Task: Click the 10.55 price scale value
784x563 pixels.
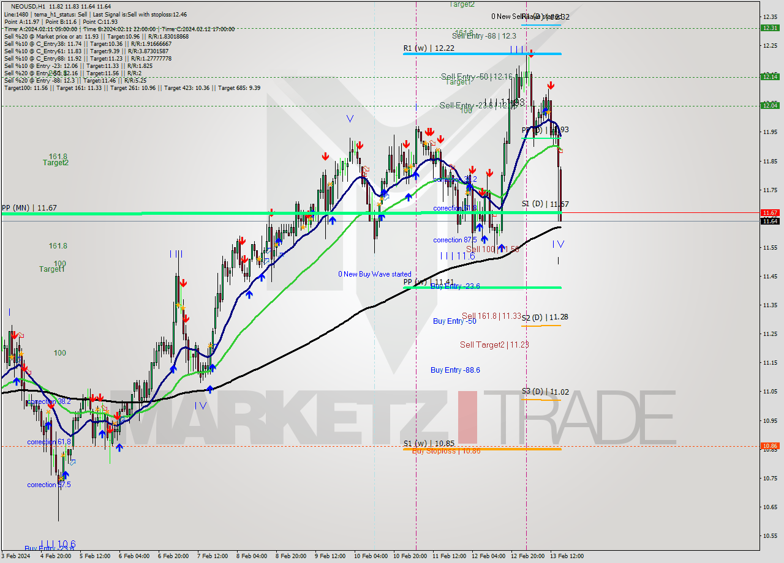Action: 770,536
